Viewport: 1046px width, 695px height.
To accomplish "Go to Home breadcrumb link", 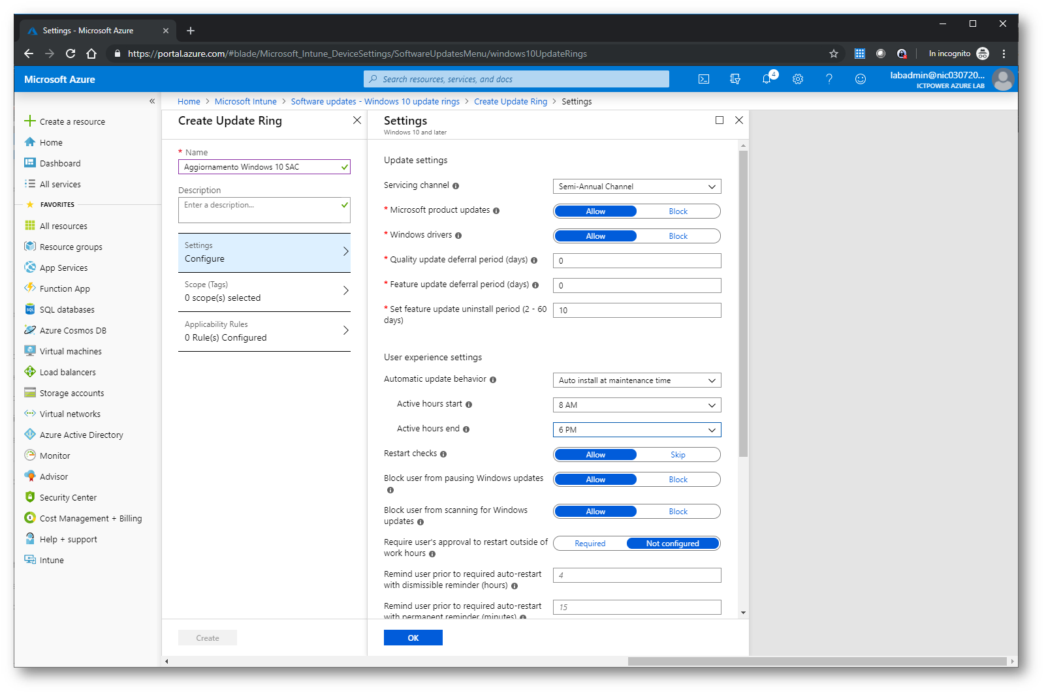I will tap(189, 101).
